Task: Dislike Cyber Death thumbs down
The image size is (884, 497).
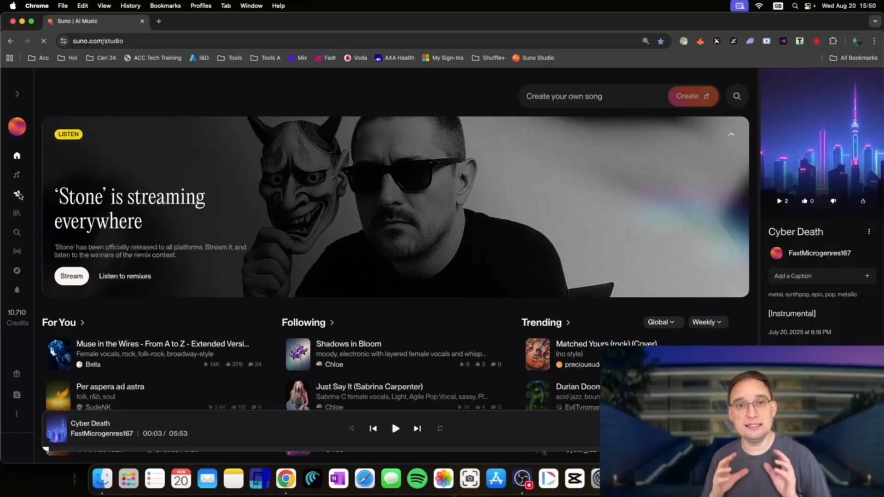Action: [x=833, y=201]
